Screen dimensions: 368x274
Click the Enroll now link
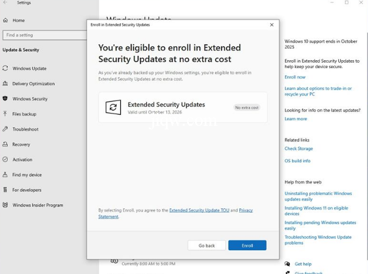click(295, 77)
